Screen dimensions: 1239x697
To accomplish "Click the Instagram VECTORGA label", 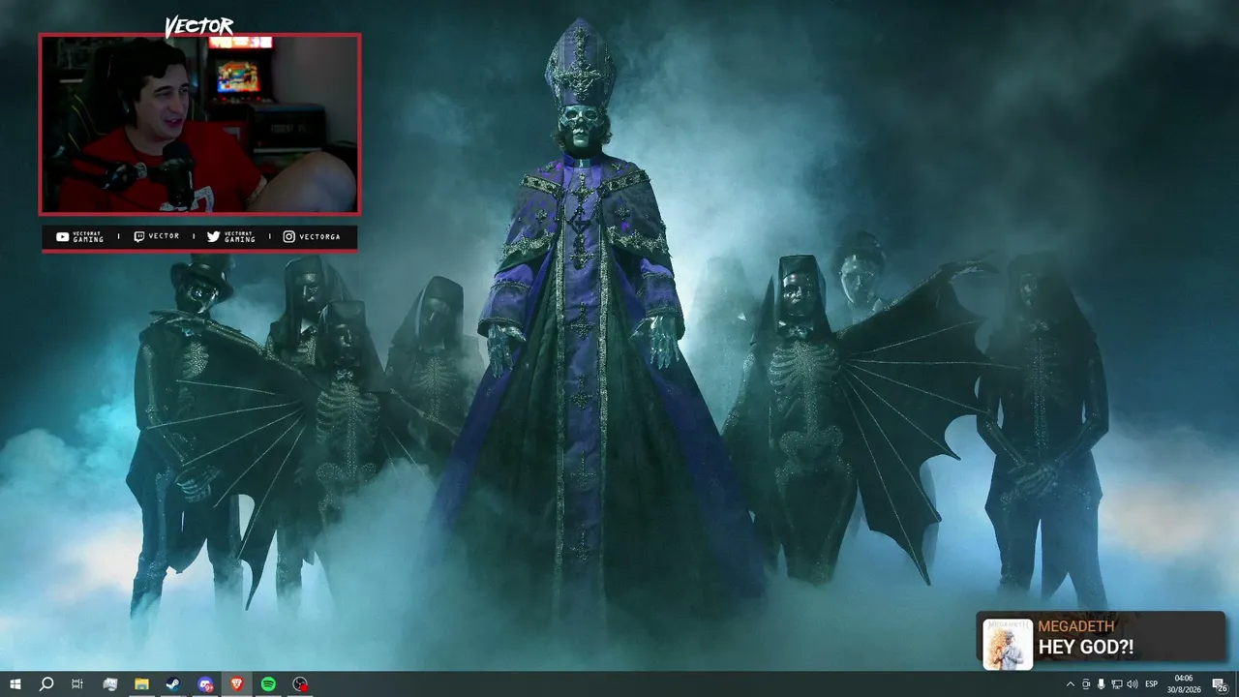I will (313, 236).
